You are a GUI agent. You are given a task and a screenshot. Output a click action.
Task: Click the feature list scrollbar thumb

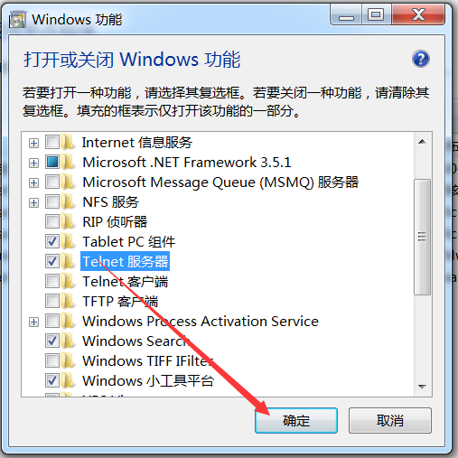[422, 237]
